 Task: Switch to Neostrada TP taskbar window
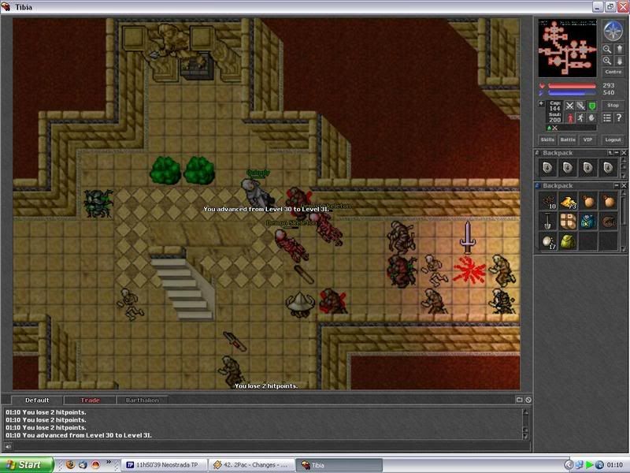[x=164, y=465]
